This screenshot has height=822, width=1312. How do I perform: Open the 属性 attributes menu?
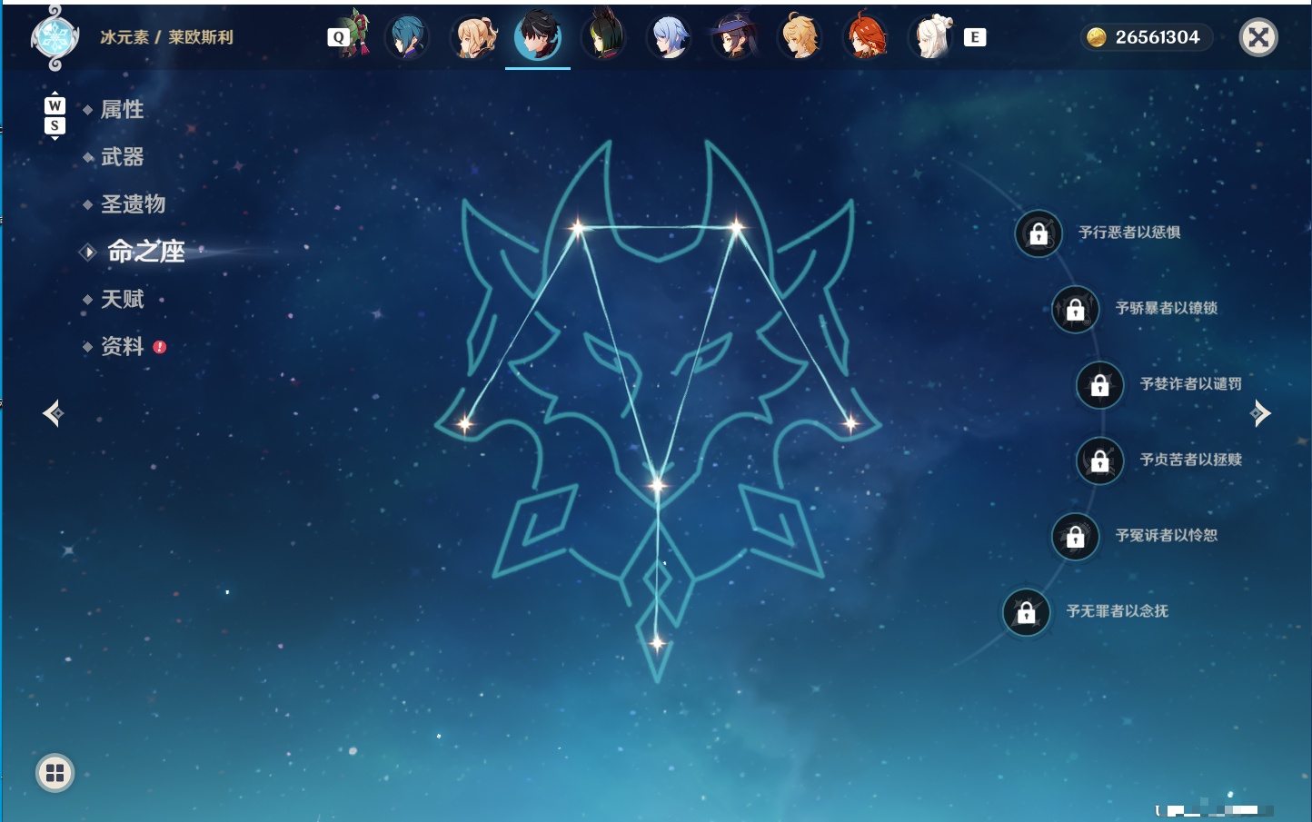(122, 110)
